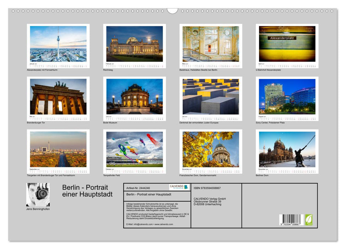Click the 'Alexanderplatz mit Fernsehturm' caption
This screenshot has width=345, height=249.
coord(42,70)
